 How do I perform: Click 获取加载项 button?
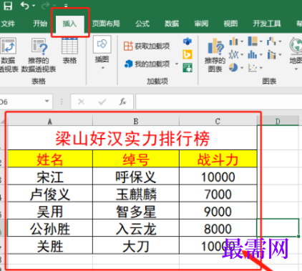pyautogui.click(x=147, y=46)
